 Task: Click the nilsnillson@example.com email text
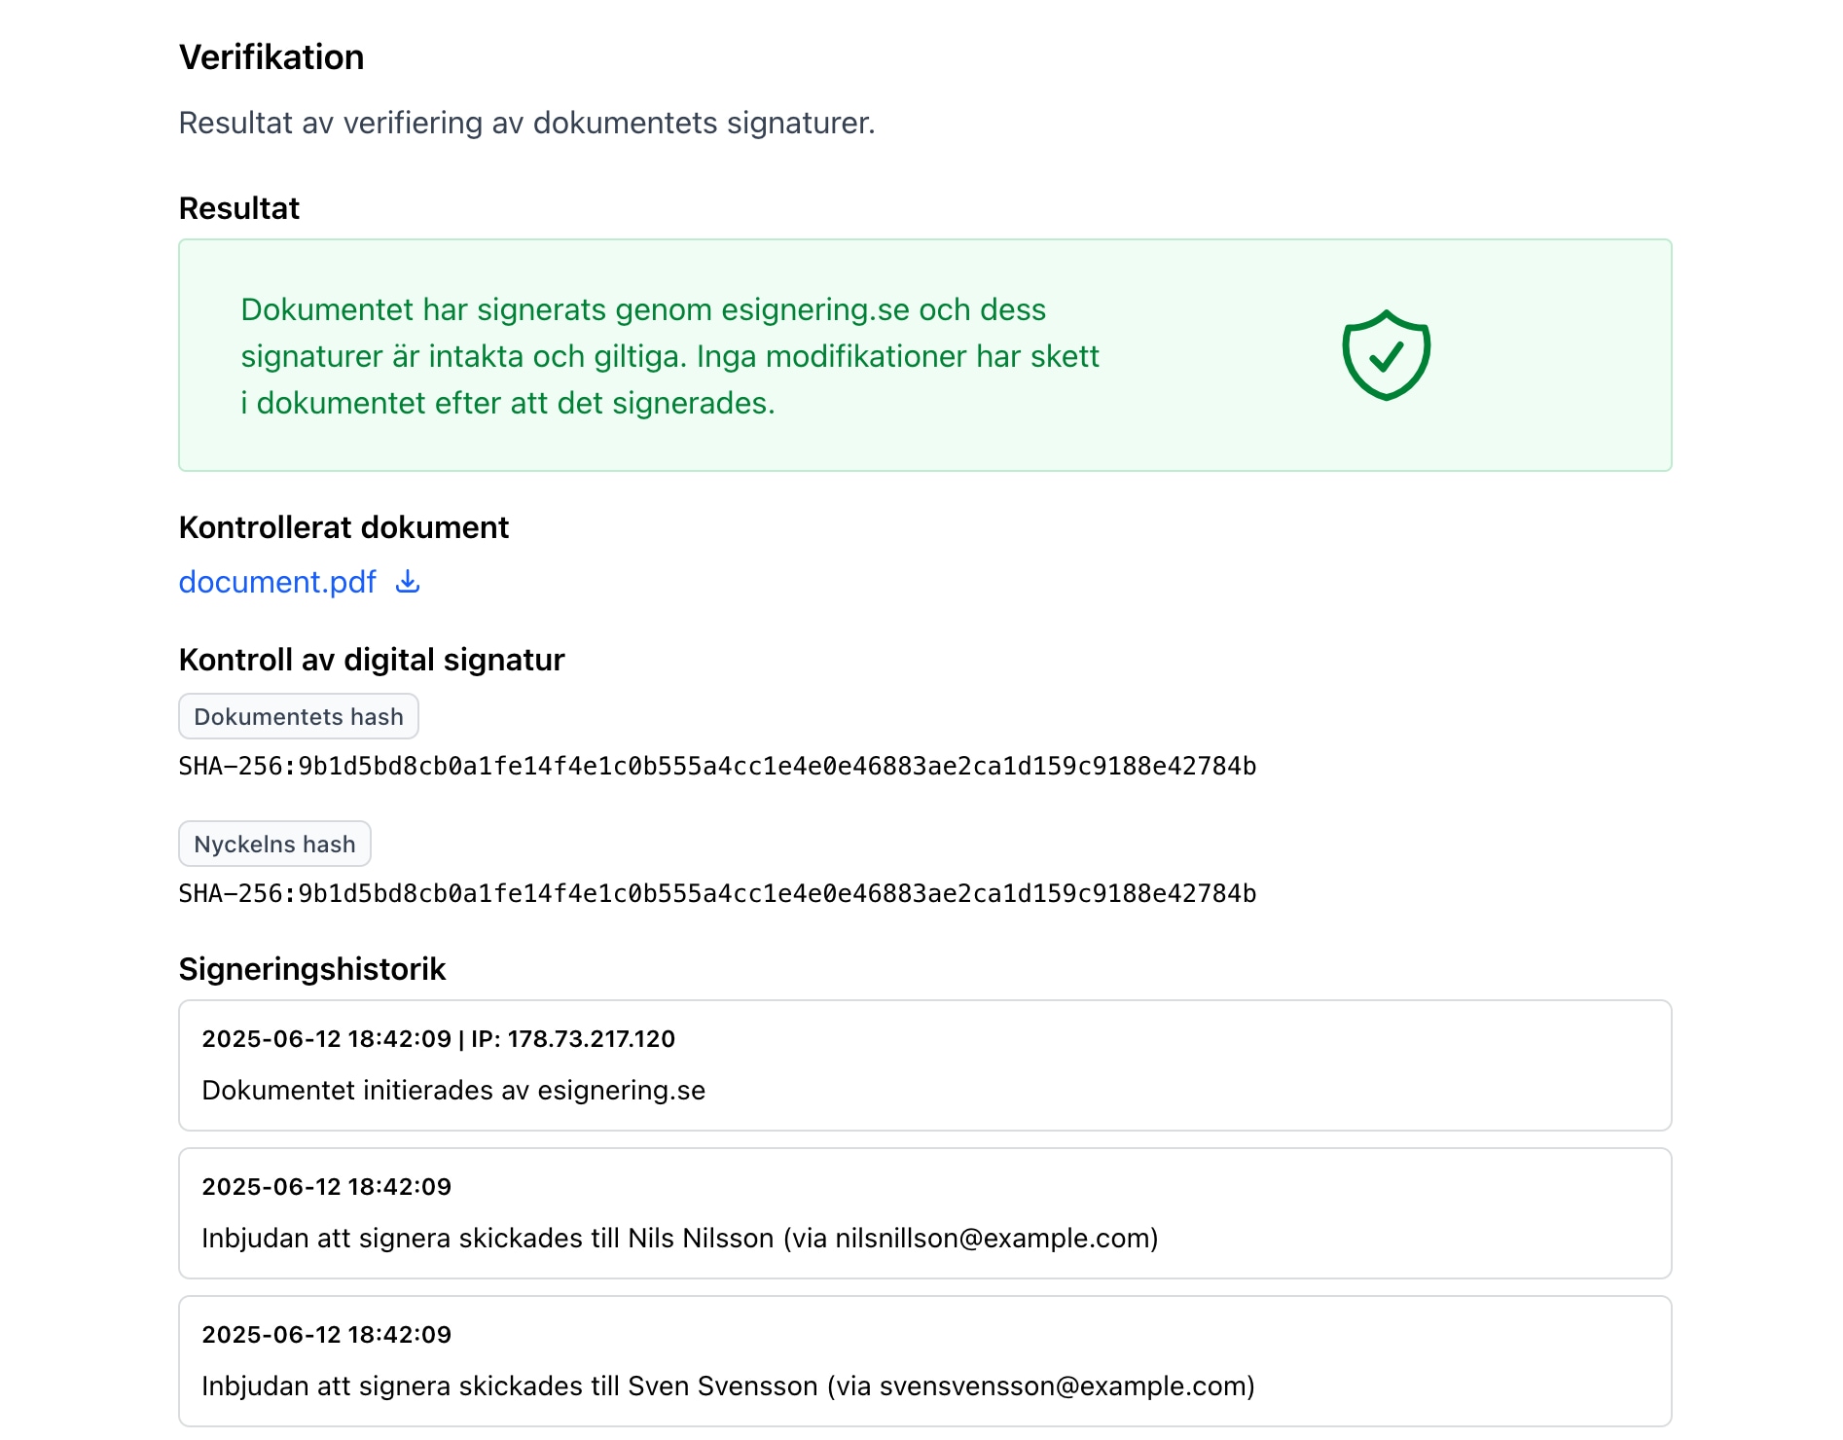(x=993, y=1239)
